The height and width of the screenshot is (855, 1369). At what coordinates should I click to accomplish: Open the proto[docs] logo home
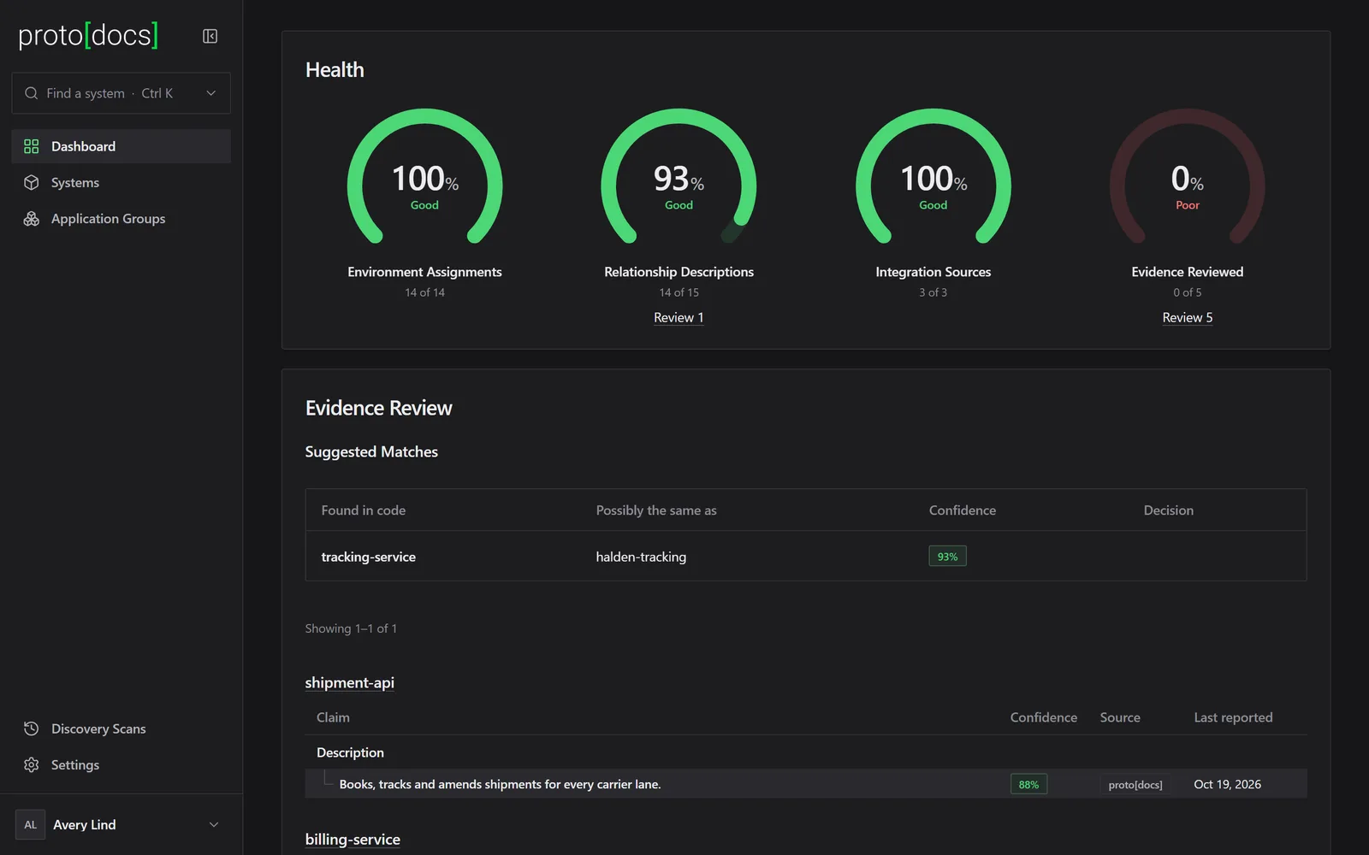click(88, 35)
